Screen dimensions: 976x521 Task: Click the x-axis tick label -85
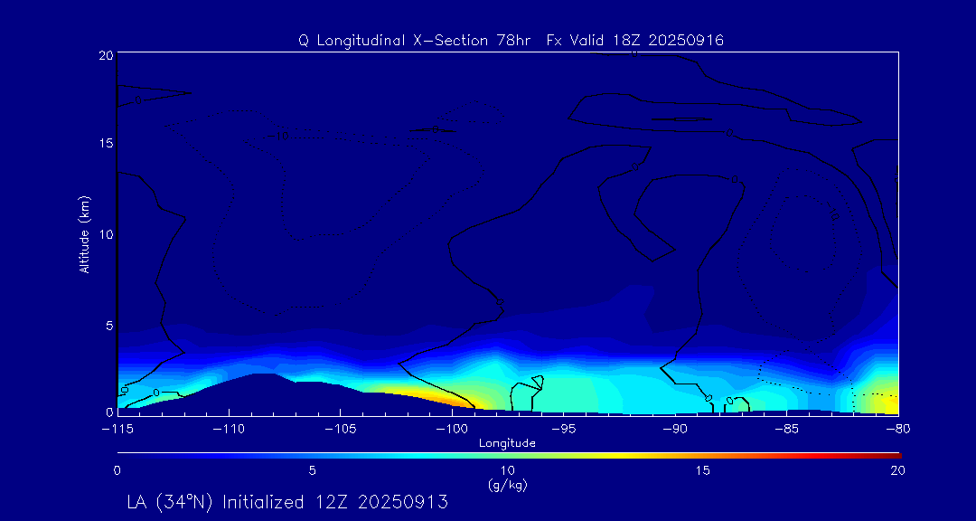pyautogui.click(x=787, y=430)
